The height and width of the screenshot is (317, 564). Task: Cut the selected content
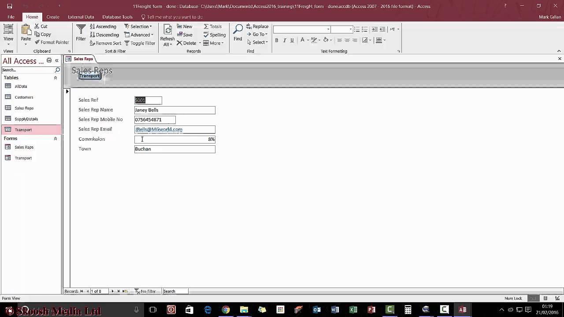pyautogui.click(x=41, y=26)
